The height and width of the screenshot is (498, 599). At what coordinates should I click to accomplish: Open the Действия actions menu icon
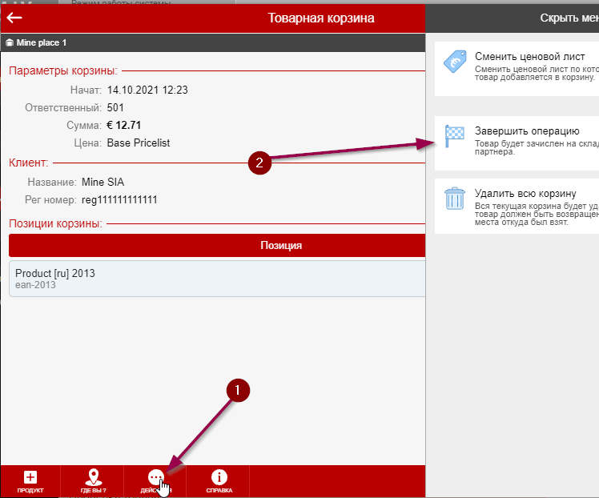point(156,478)
